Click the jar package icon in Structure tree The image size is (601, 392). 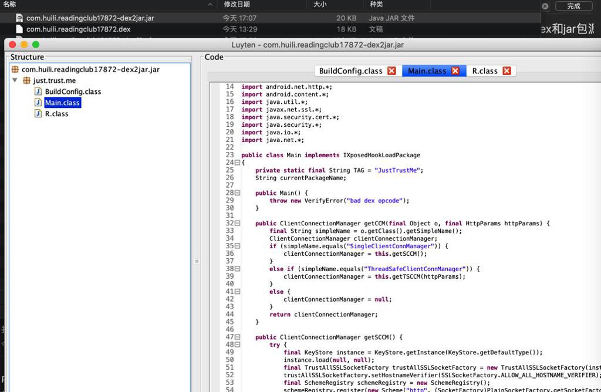pos(15,69)
